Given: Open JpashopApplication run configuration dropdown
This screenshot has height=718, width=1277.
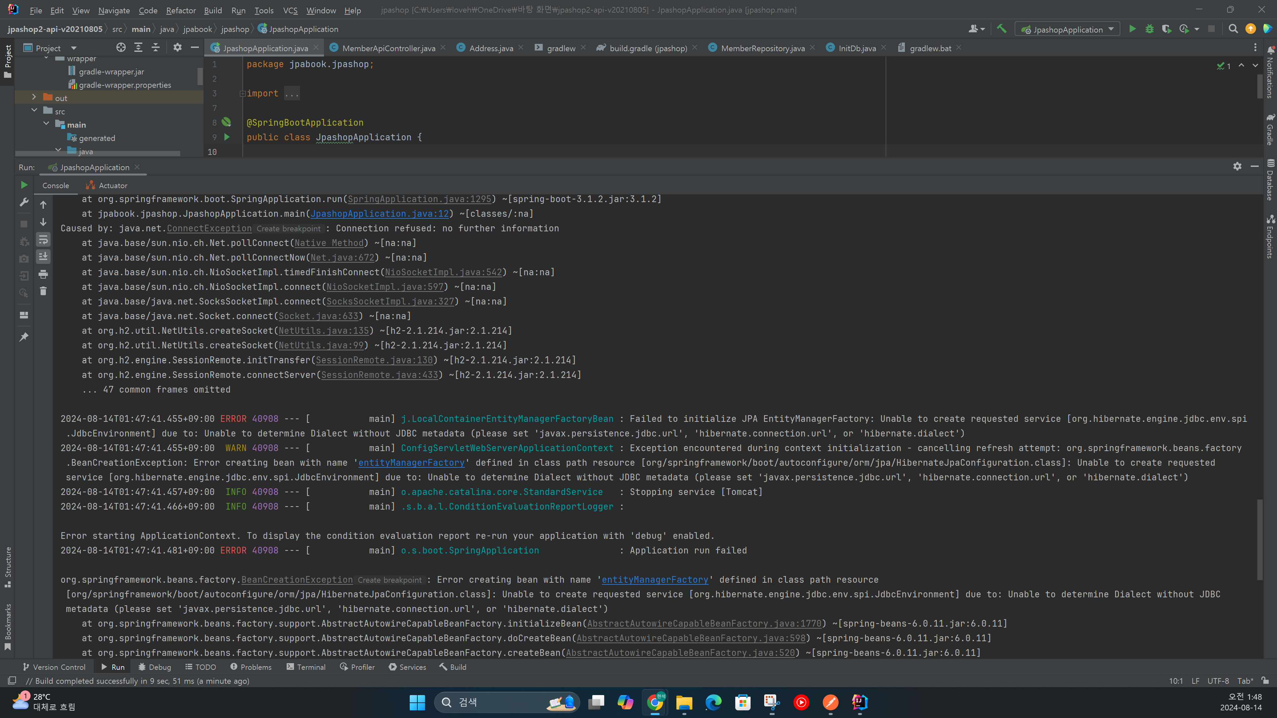Looking at the screenshot, I should click(1067, 29).
